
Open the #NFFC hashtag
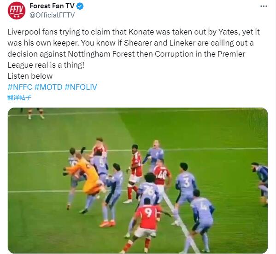point(20,87)
